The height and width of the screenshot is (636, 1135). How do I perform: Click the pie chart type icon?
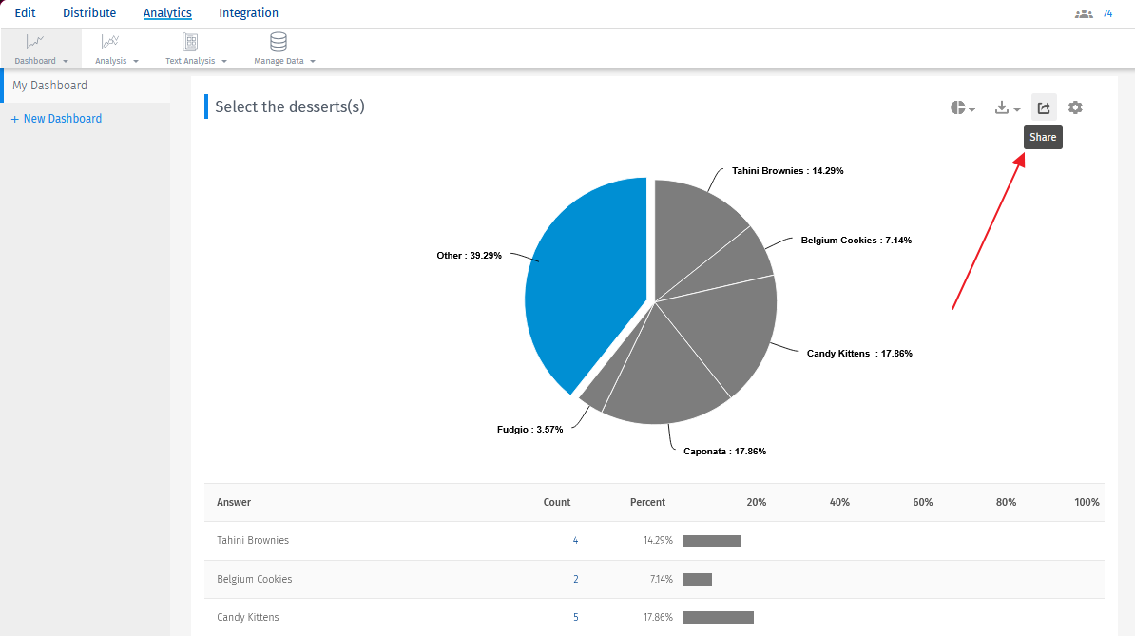[x=956, y=107]
